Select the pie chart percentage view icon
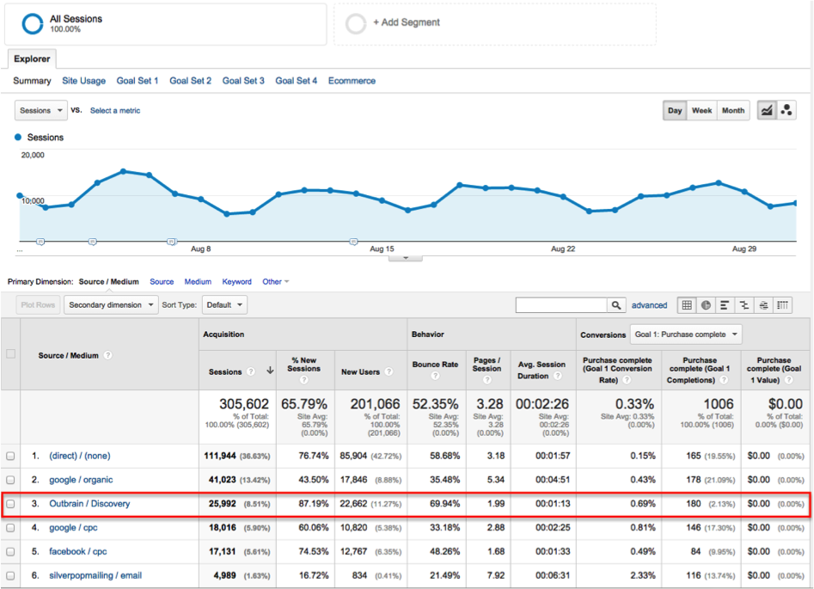 pos(706,305)
